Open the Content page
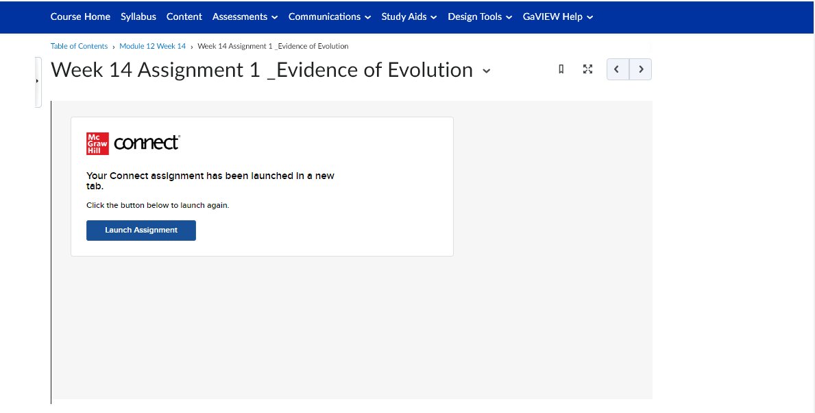 [184, 16]
